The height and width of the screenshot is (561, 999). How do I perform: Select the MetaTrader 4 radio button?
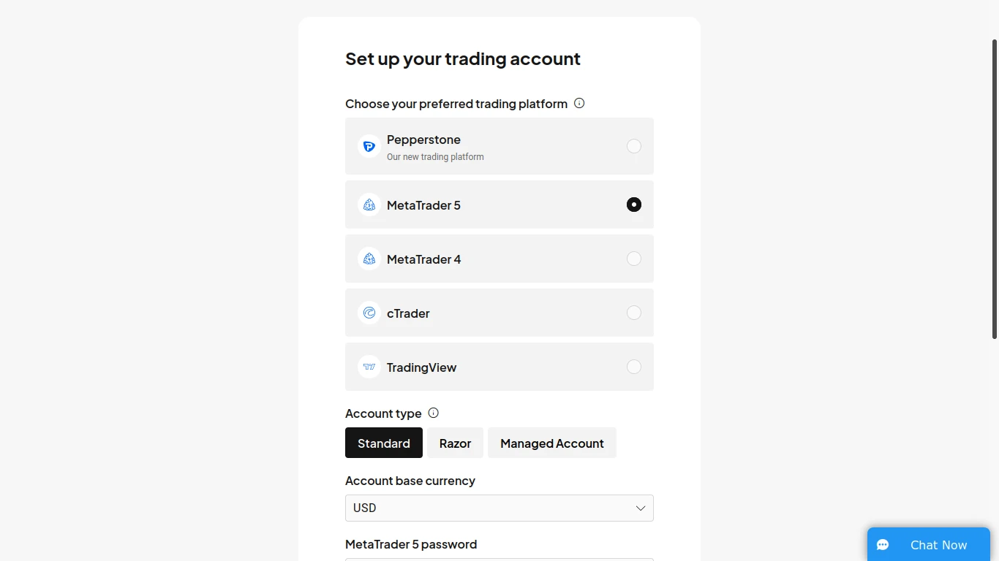(634, 259)
